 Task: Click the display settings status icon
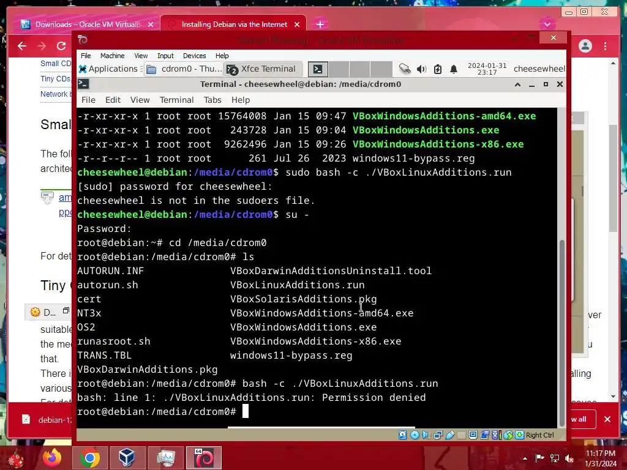[x=473, y=435]
